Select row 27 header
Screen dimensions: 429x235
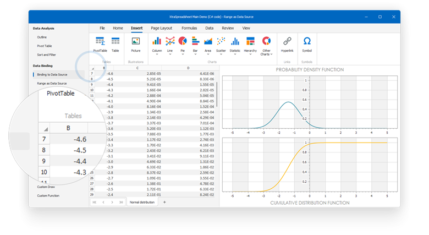point(92,183)
